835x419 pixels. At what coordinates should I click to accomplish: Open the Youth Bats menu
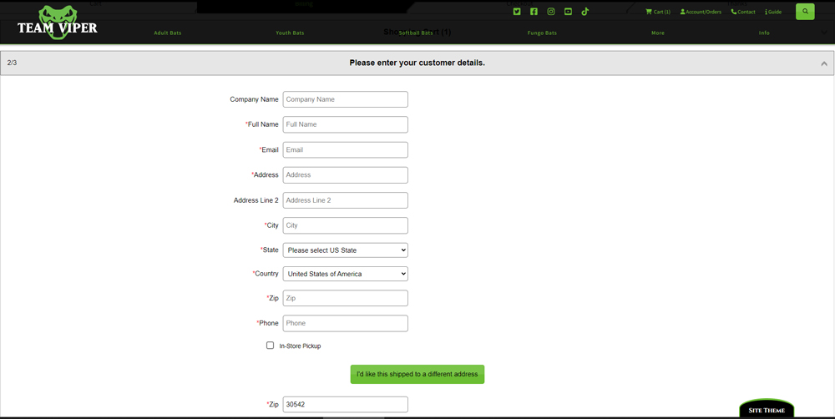pos(290,33)
